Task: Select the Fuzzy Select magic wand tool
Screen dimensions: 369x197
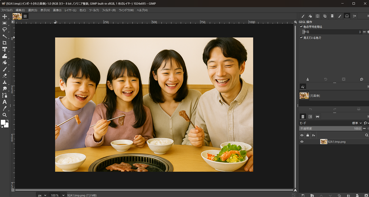Action: [4, 36]
